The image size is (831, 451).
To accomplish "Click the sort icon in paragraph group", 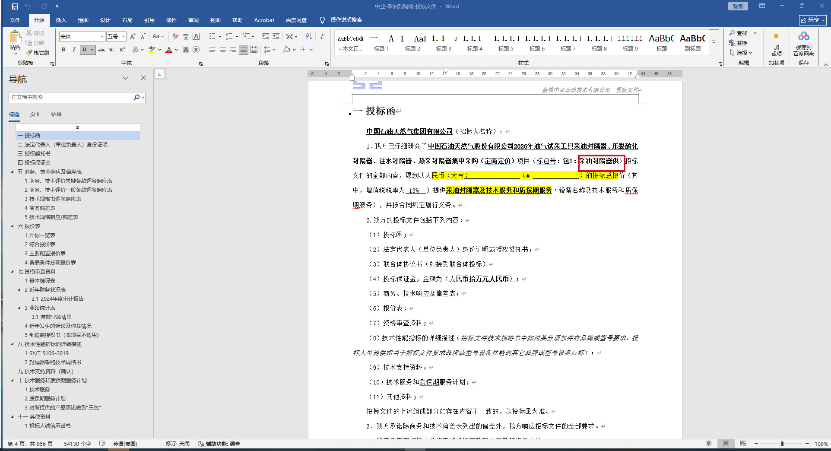I will click(309, 36).
